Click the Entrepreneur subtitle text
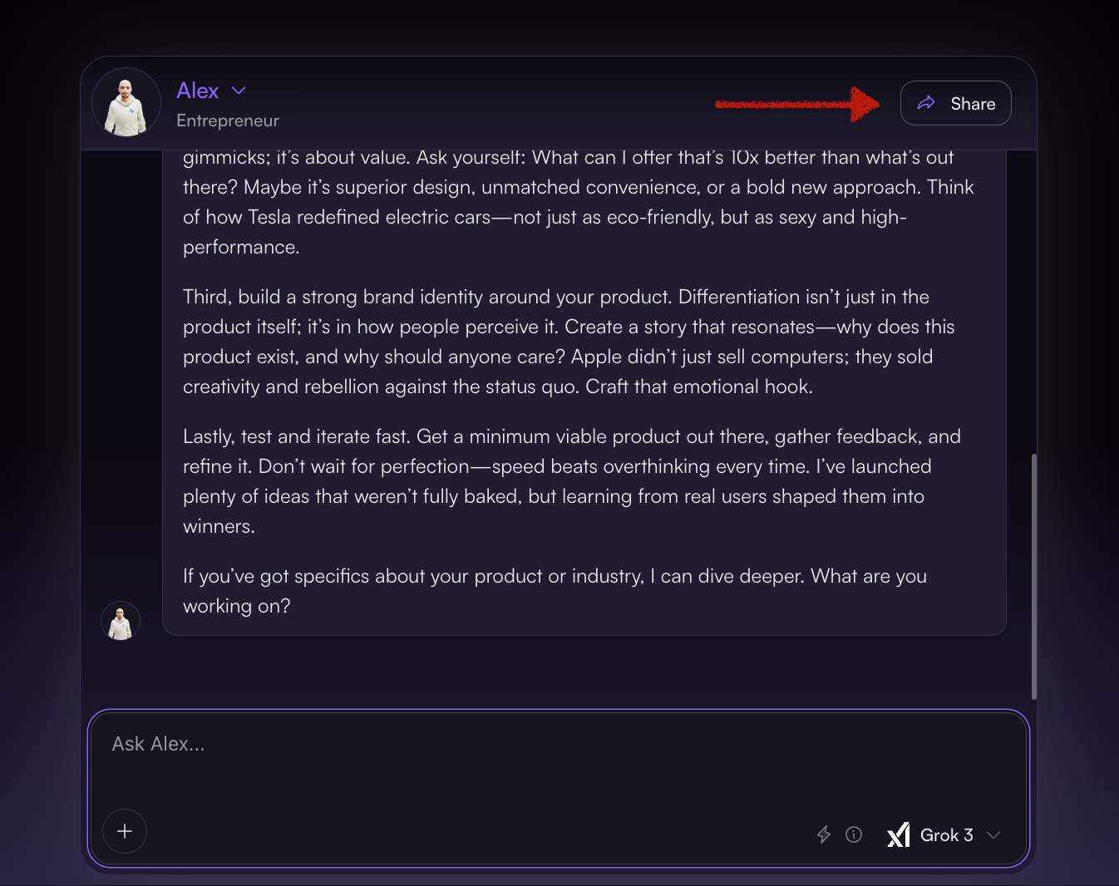1119x886 pixels. 228,121
